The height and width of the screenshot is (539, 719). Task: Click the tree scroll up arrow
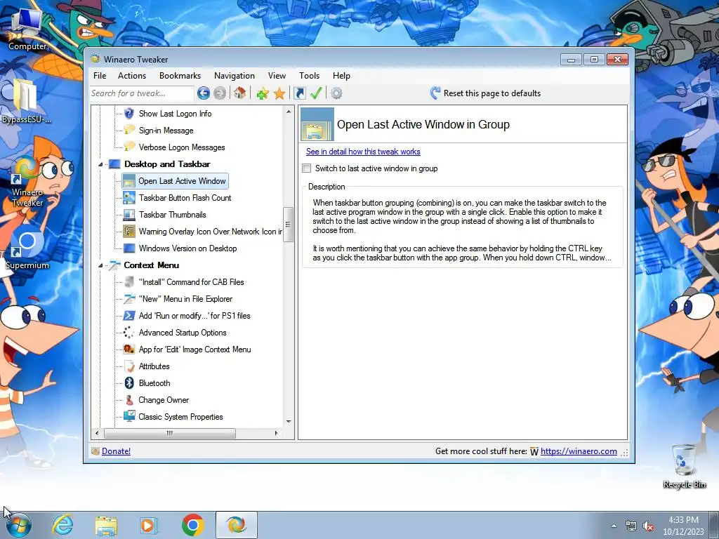289,112
